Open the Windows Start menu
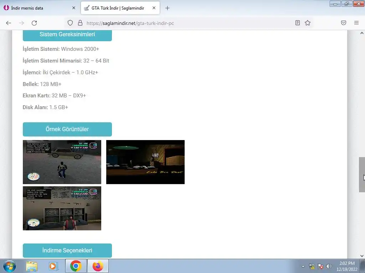The image size is (365, 273). [x=10, y=266]
